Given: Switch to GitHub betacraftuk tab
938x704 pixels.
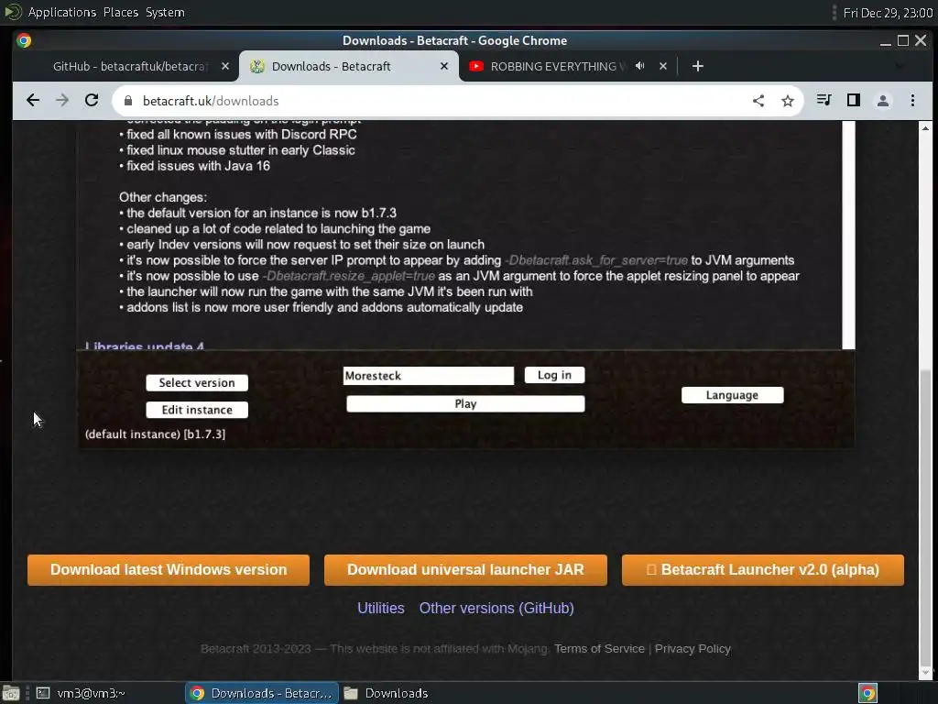Looking at the screenshot, I should 129,66.
